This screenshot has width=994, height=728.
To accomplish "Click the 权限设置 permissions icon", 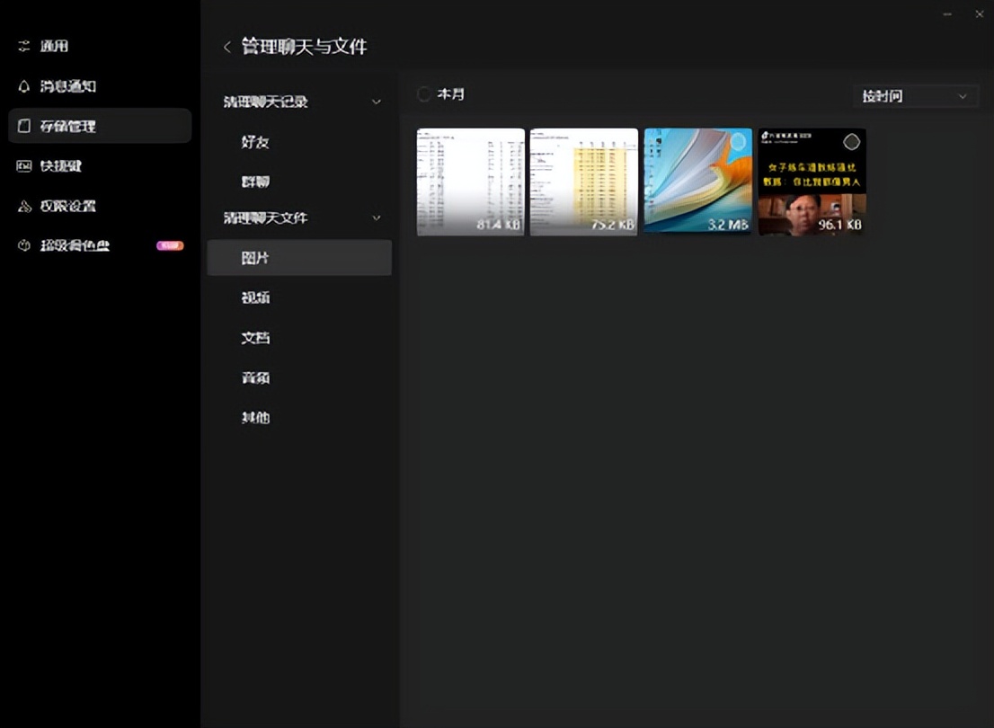I will (24, 206).
